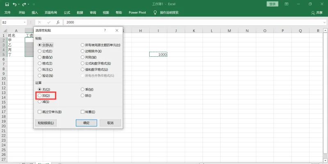Click the dialog help question mark icon
This screenshot has width=328, height=164.
pos(105,30)
